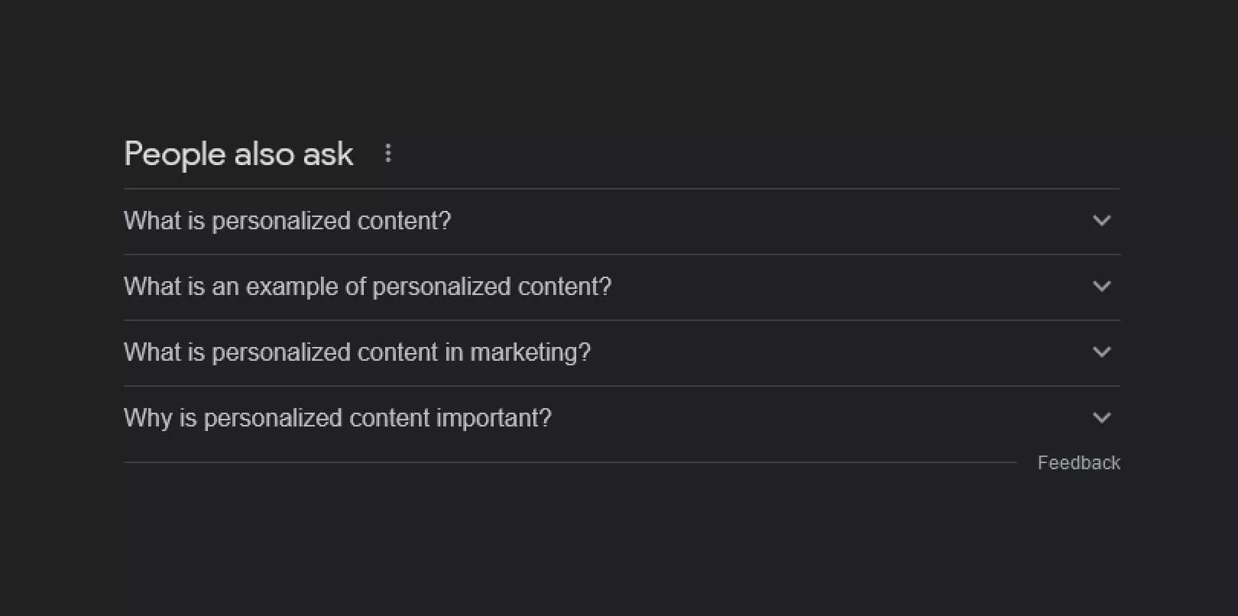The width and height of the screenshot is (1238, 616).
Task: Open "What is an example of personalized content?"
Action: (368, 287)
